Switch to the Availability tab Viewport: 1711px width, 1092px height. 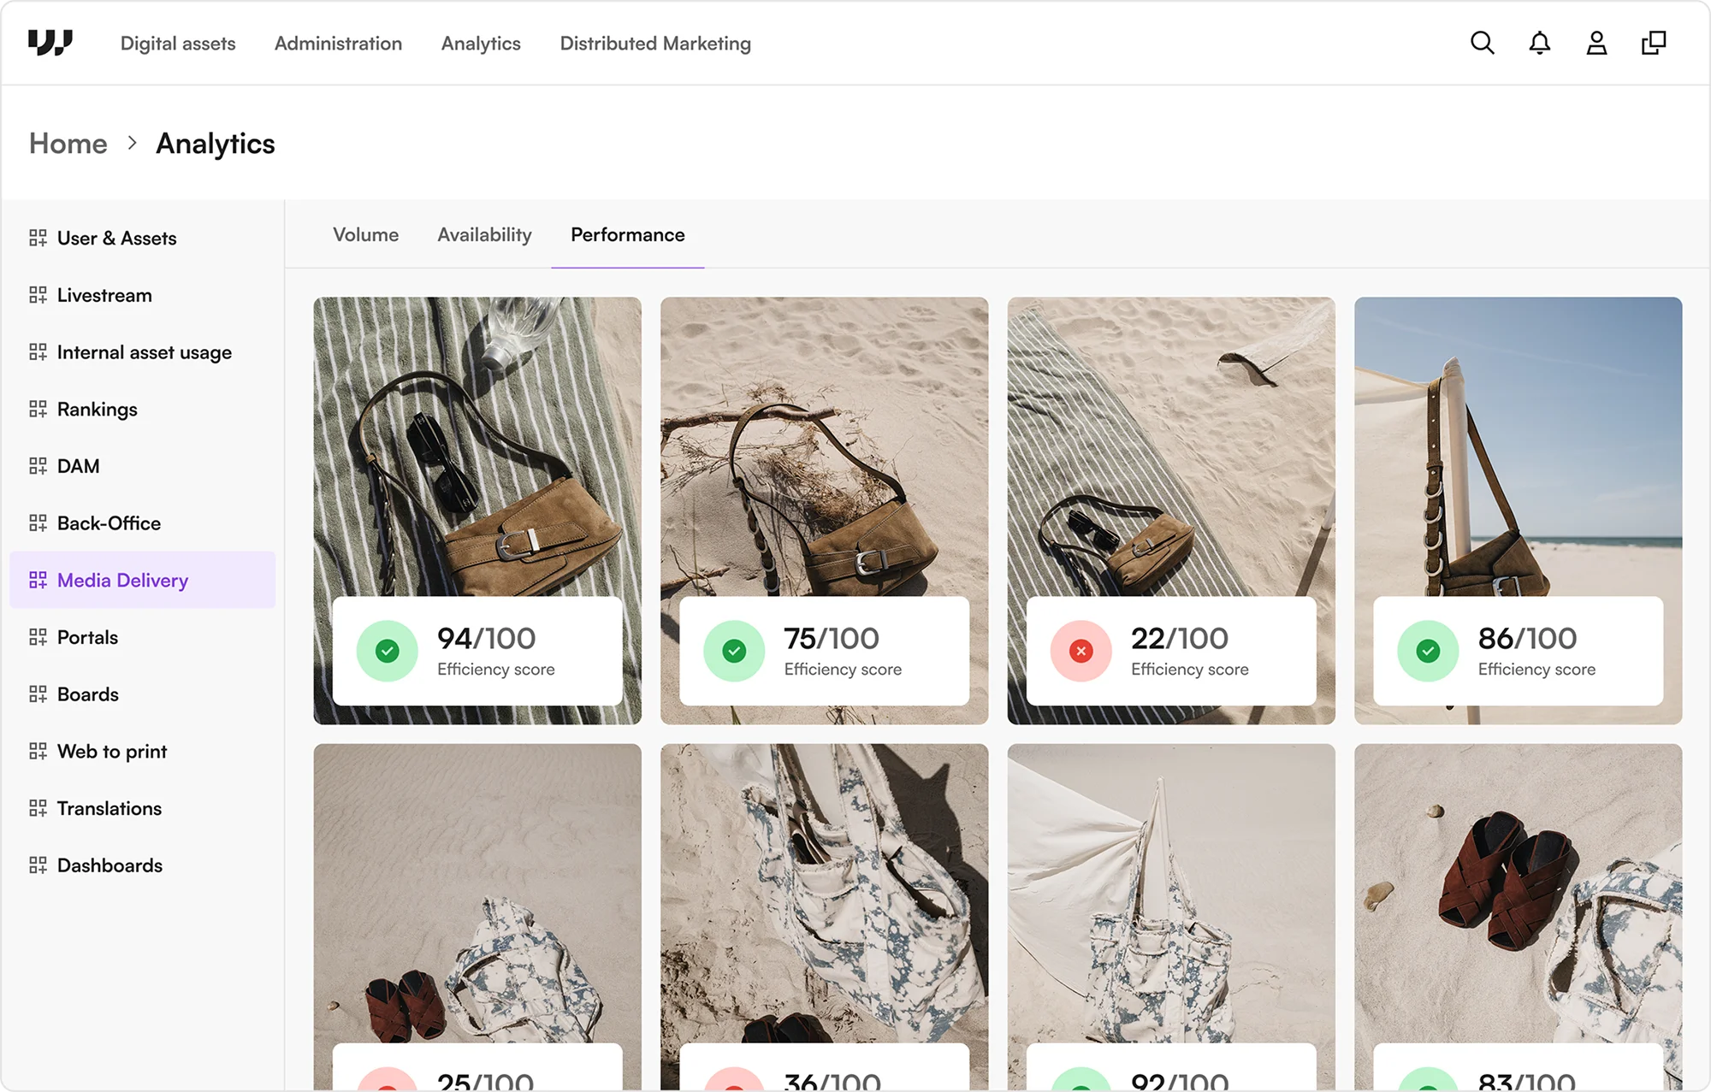point(484,235)
